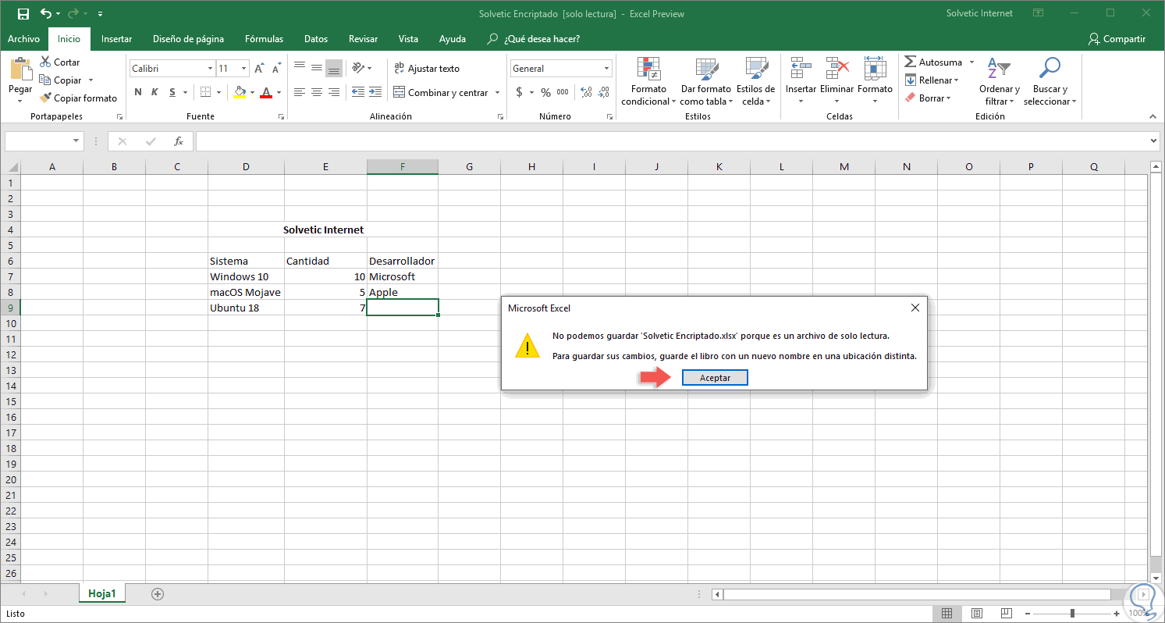This screenshot has height=623, width=1165.
Task: Click the Save icon in title bar
Action: tap(23, 13)
